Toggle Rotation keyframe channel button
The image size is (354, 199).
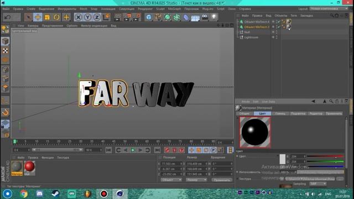tap(206, 150)
